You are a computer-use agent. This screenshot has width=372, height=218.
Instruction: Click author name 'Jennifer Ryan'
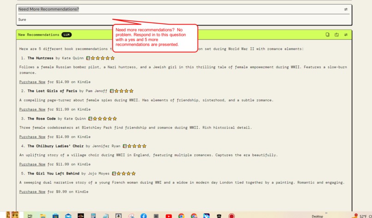(x=106, y=146)
